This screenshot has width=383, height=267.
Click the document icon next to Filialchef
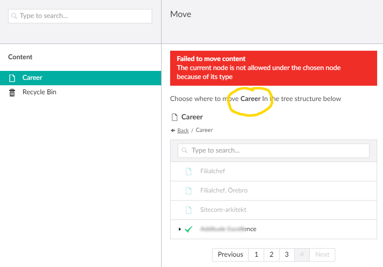189,171
